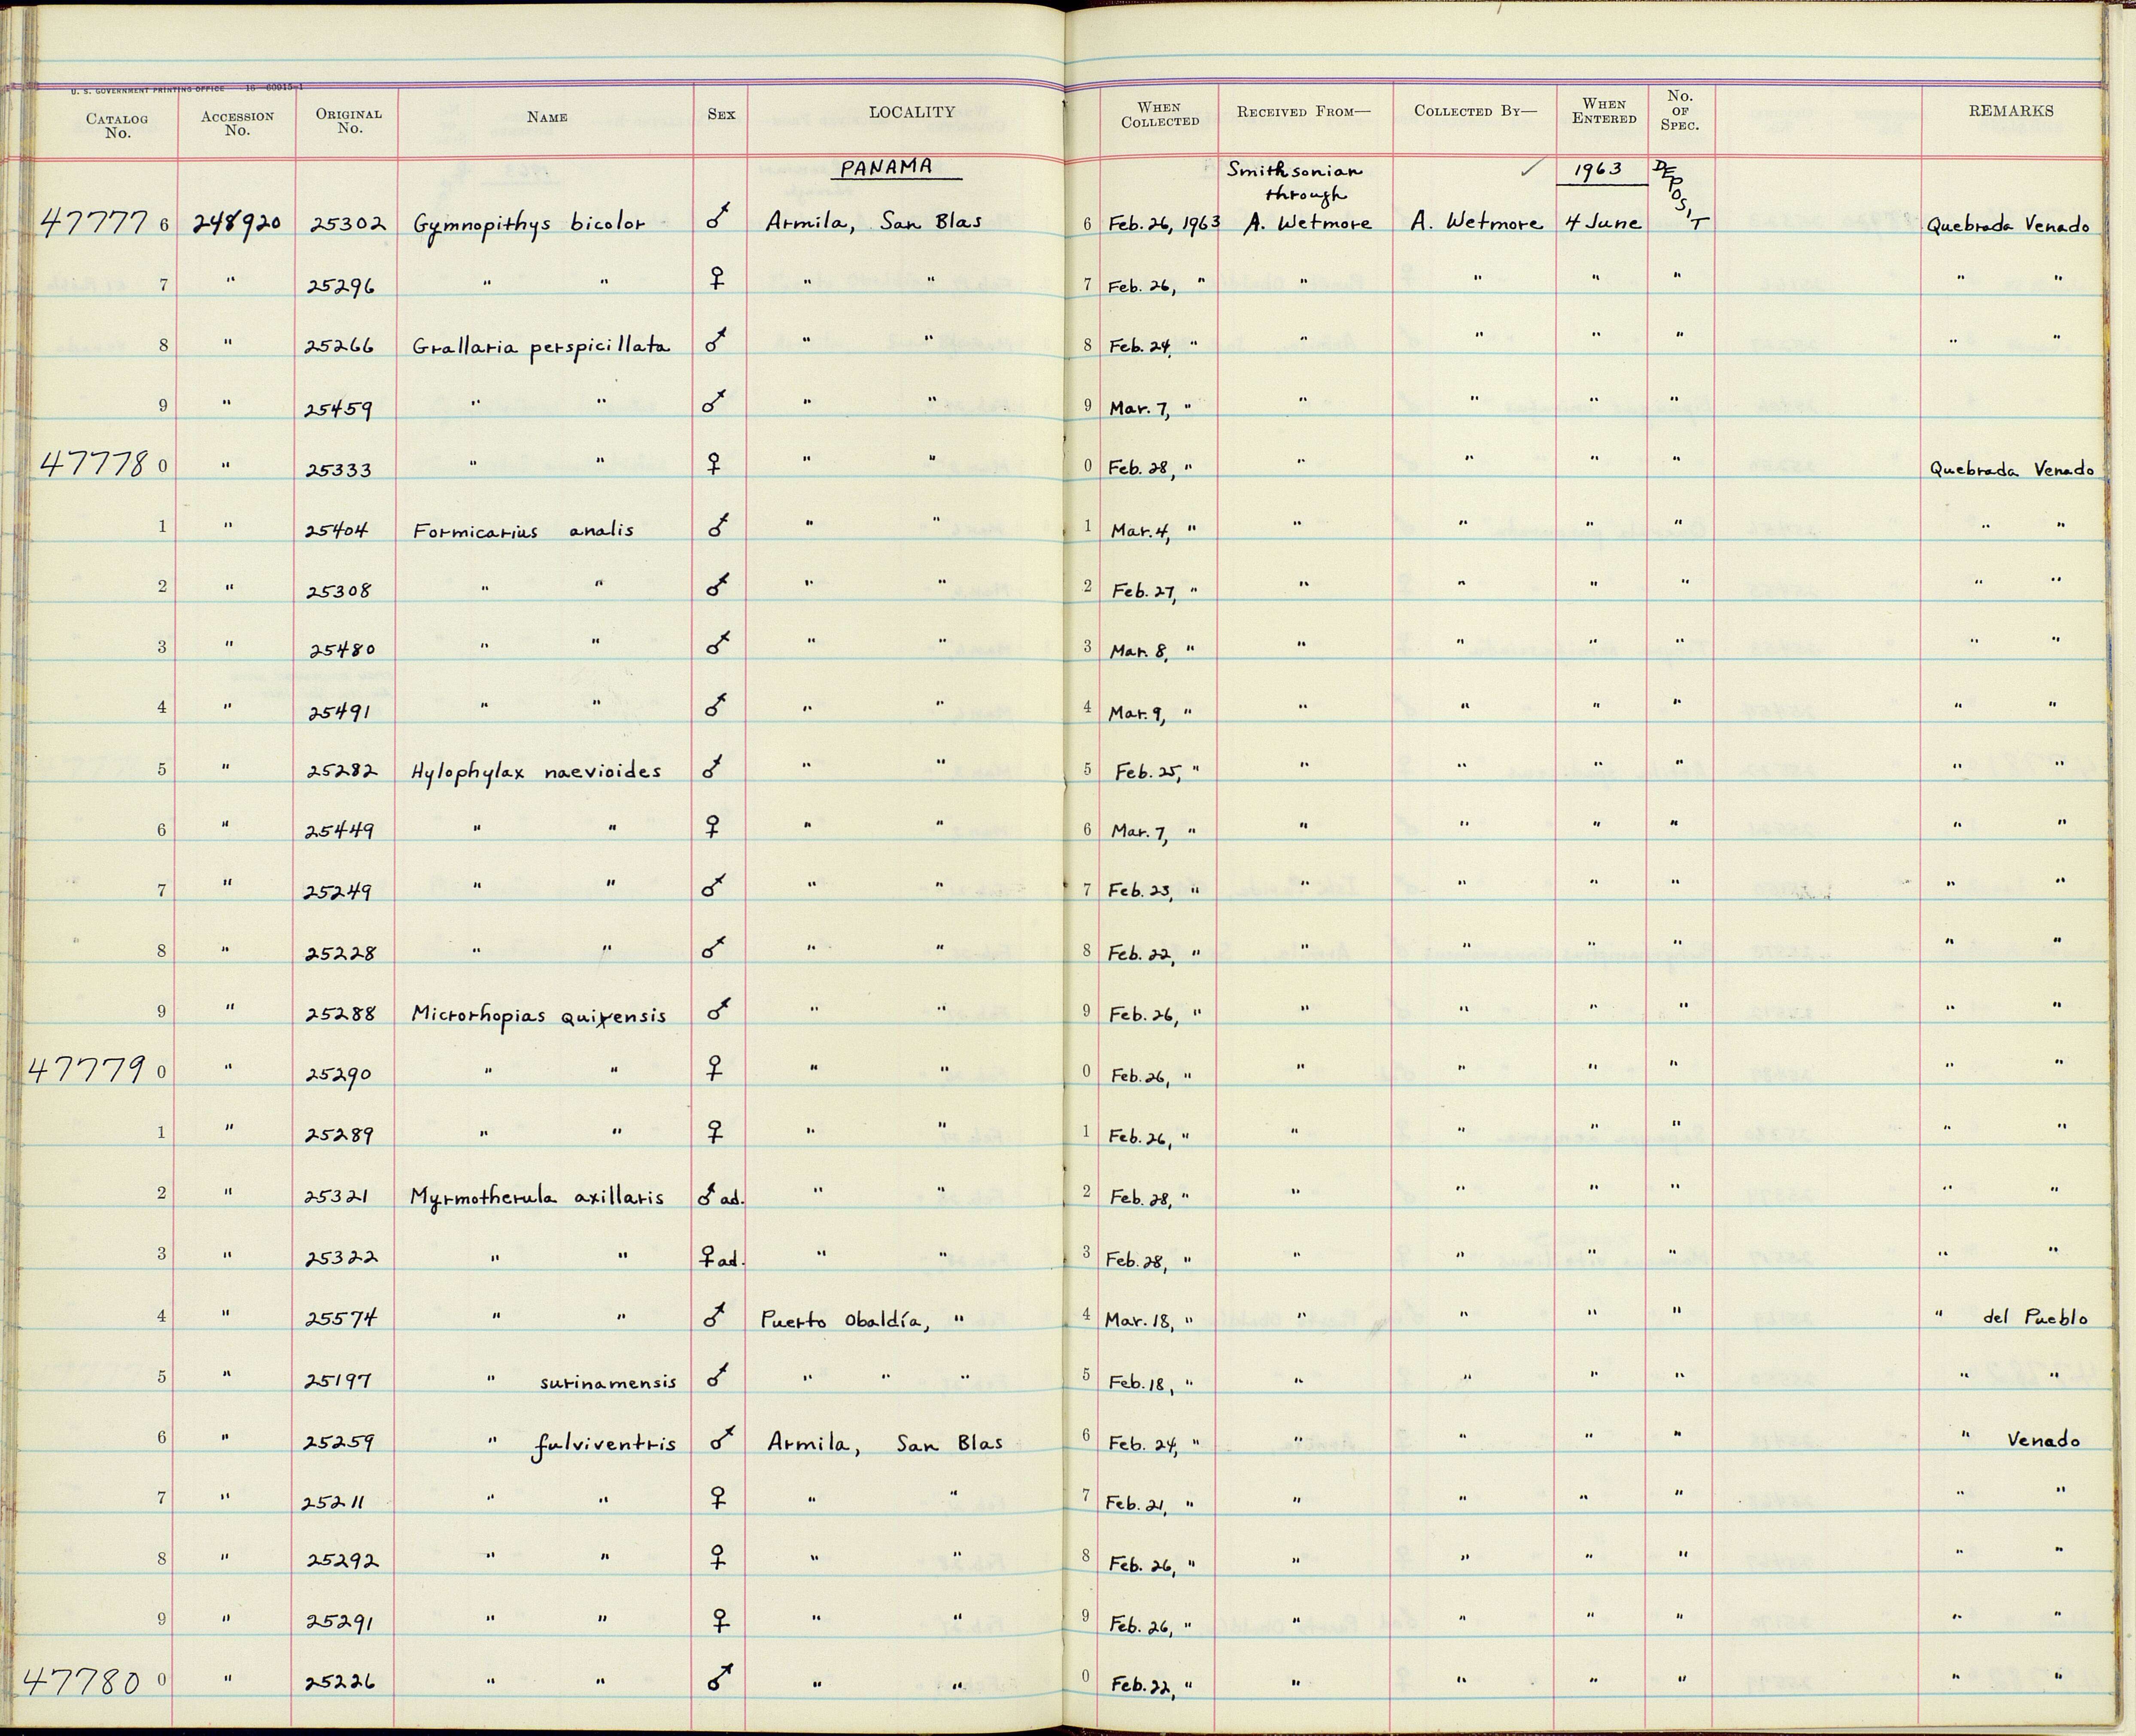Viewport: 2136px width, 1736px height.
Task: Select the name 'Myrmotherula axillaris'
Action: coord(537,1197)
